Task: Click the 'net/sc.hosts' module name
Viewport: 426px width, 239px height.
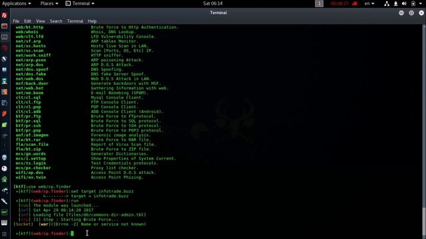Action: (x=31, y=46)
